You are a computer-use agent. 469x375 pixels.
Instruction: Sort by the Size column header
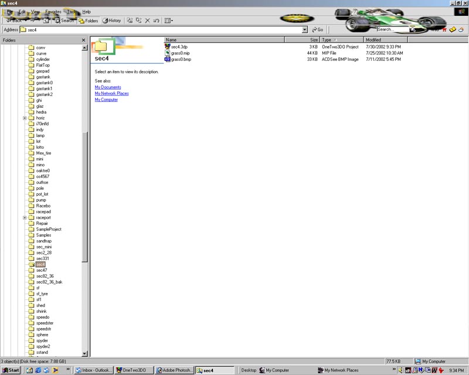pos(302,40)
